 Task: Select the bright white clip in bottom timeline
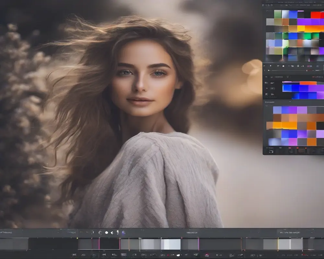(x=171, y=244)
